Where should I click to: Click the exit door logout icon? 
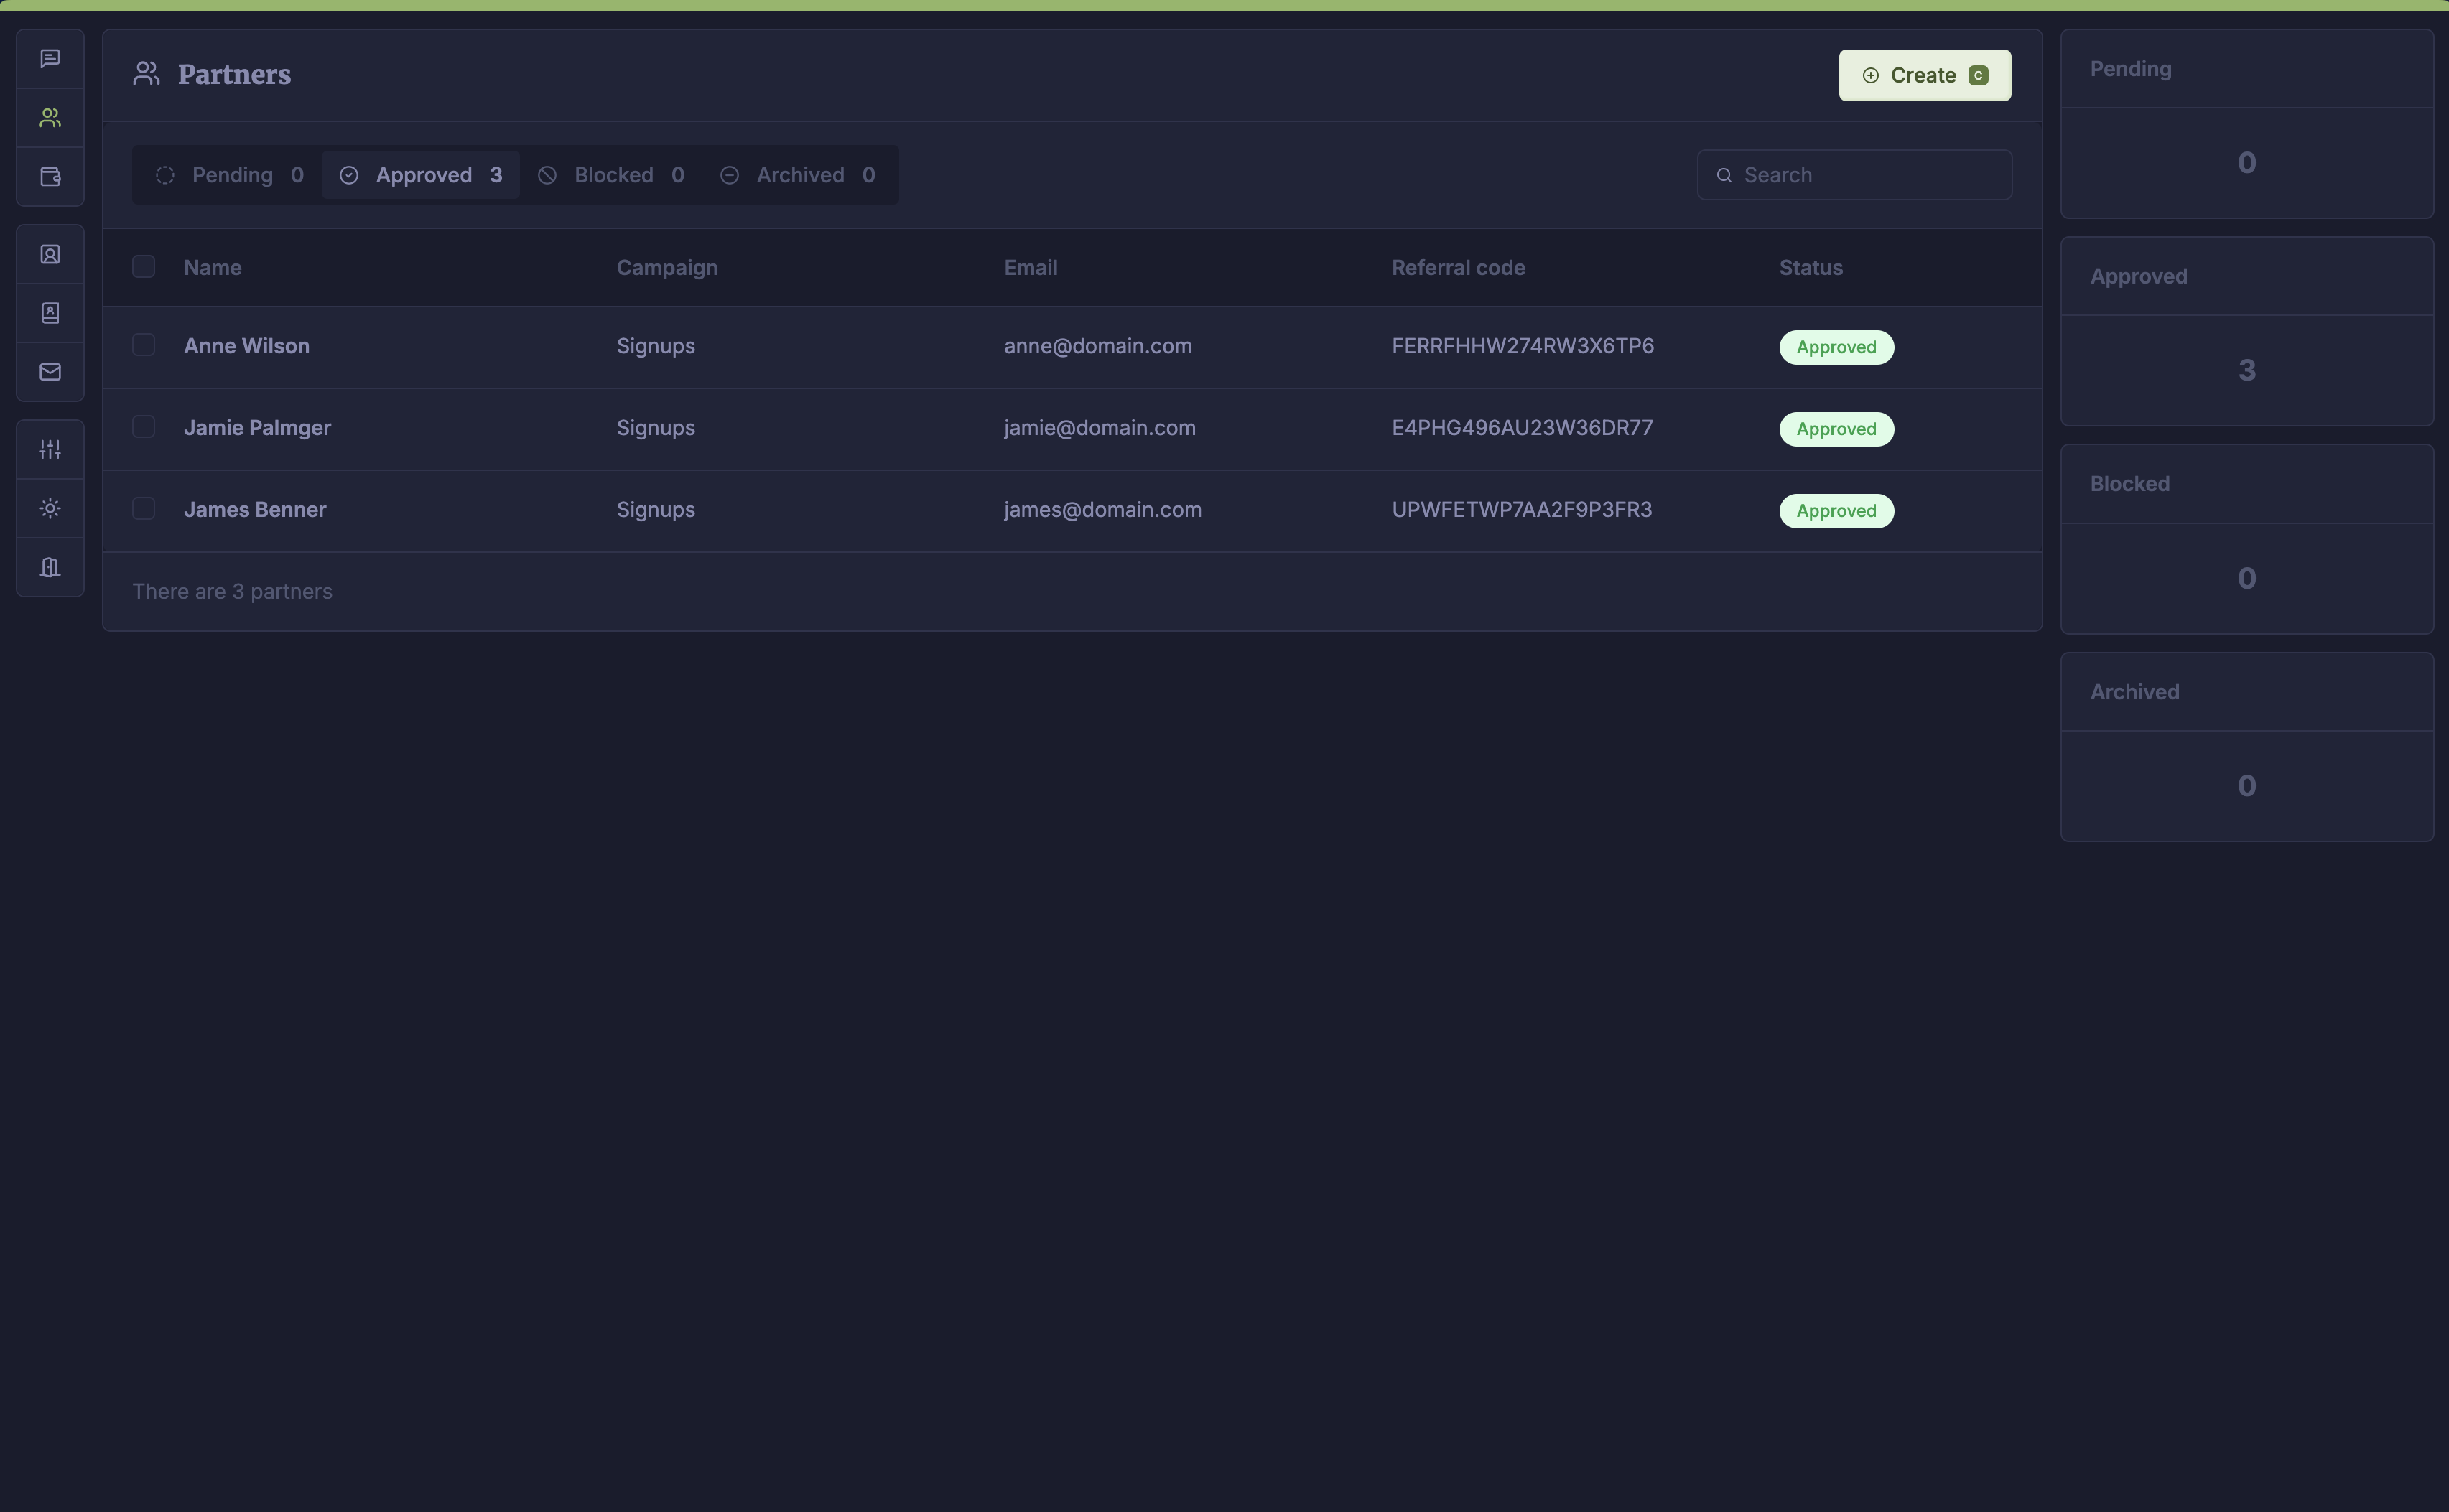point(50,567)
